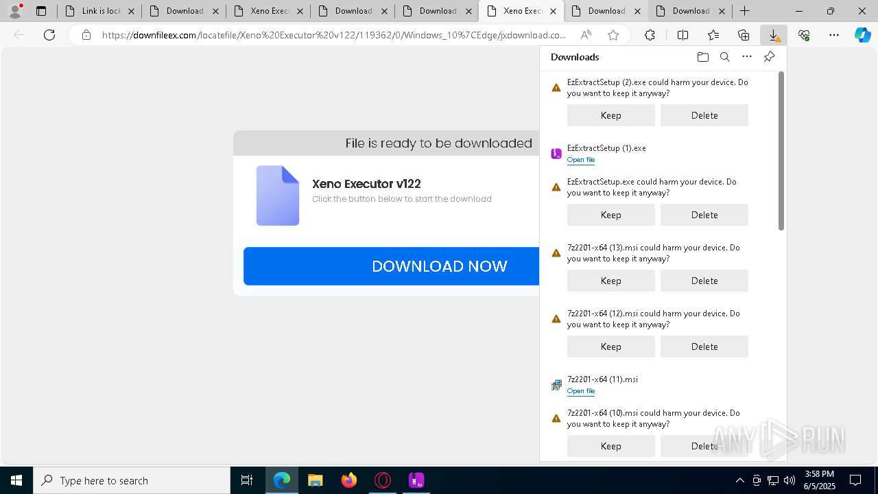Open file link for EzExtractSetup (1).exe
This screenshot has width=878, height=494.
(x=581, y=160)
